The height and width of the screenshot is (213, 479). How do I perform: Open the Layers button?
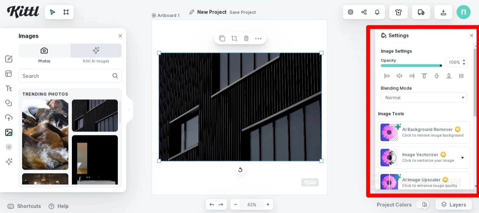[454, 205]
